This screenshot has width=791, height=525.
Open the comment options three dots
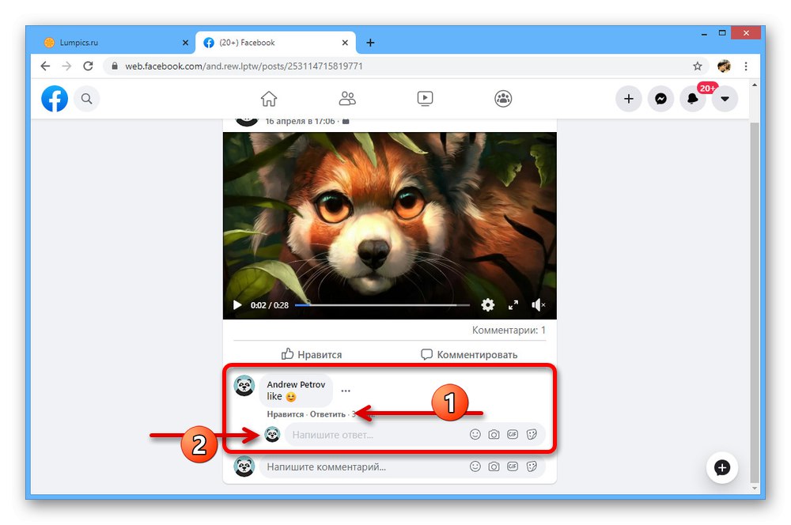(346, 391)
